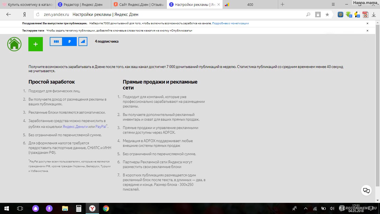This screenshot has height=214, width=380.
Task: Click the '4 подписчика' subscriber count
Action: (x=107, y=42)
